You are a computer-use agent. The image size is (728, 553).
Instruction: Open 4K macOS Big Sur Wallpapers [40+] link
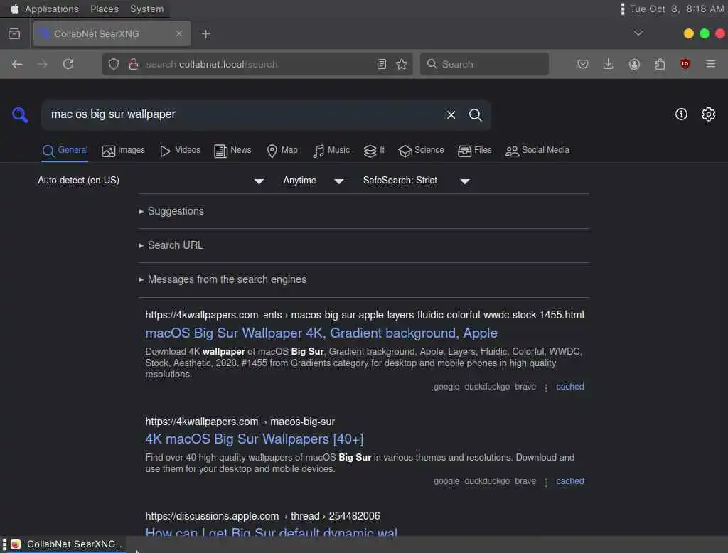tap(255, 439)
